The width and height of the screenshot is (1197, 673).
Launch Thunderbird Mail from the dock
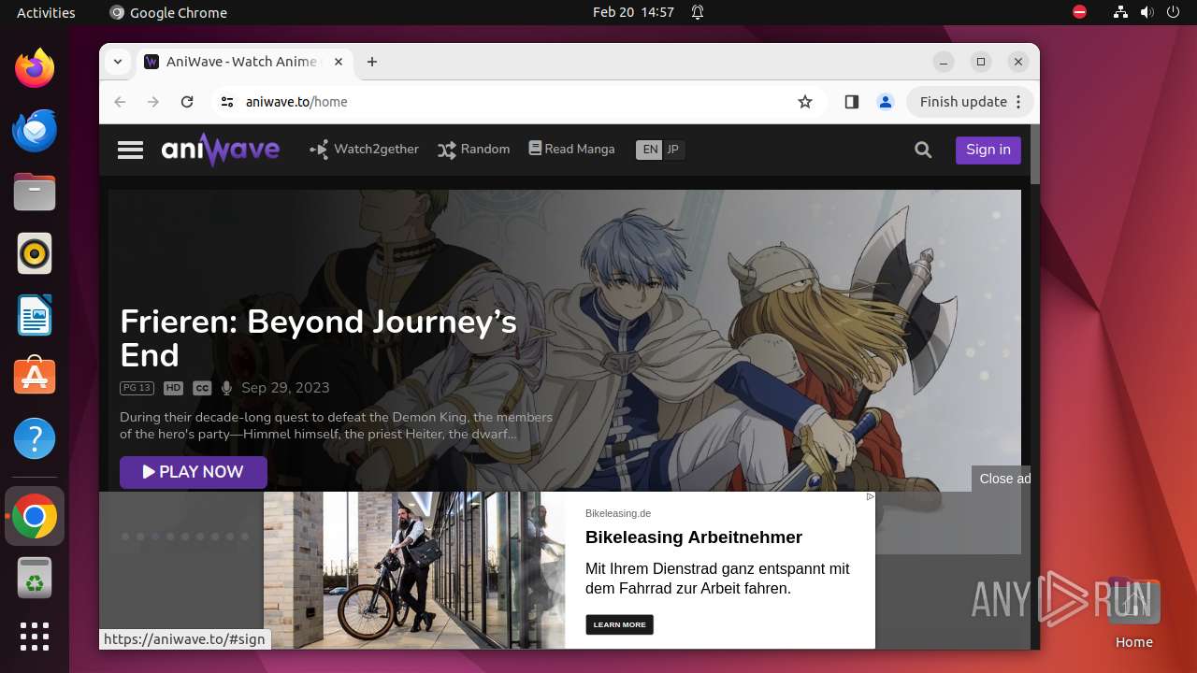(x=35, y=130)
